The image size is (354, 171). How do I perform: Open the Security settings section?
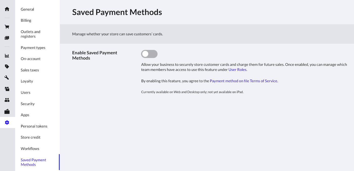pyautogui.click(x=28, y=103)
